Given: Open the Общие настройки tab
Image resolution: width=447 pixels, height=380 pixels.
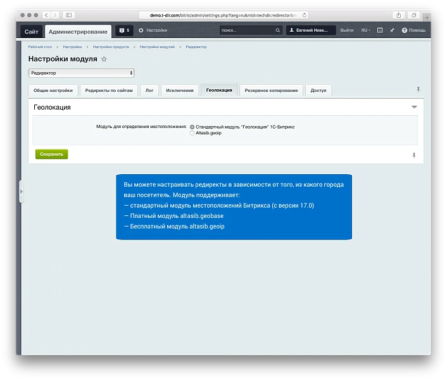Looking at the screenshot, I should tap(53, 91).
